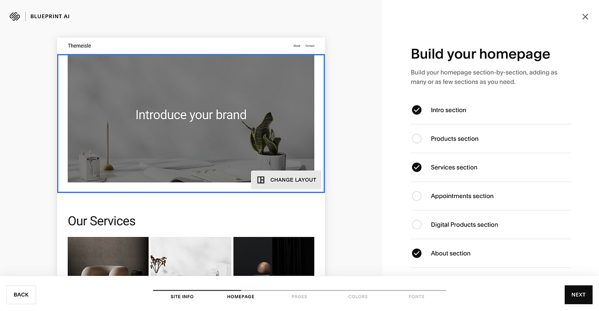Click the Change Layout button
The height and width of the screenshot is (311, 599).
click(286, 179)
